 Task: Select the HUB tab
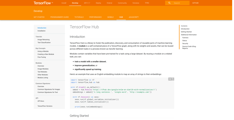click(x=121, y=17)
